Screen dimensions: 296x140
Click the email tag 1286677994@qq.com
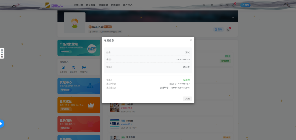tap(111, 32)
